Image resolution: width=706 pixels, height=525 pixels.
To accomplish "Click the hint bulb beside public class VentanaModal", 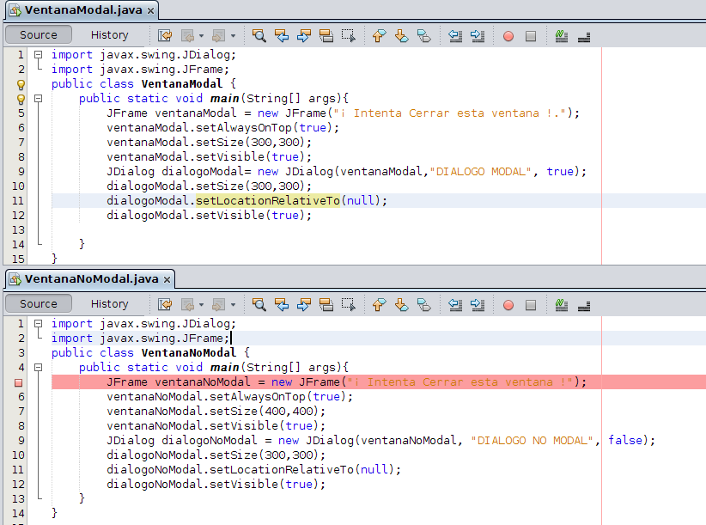I will [21, 83].
